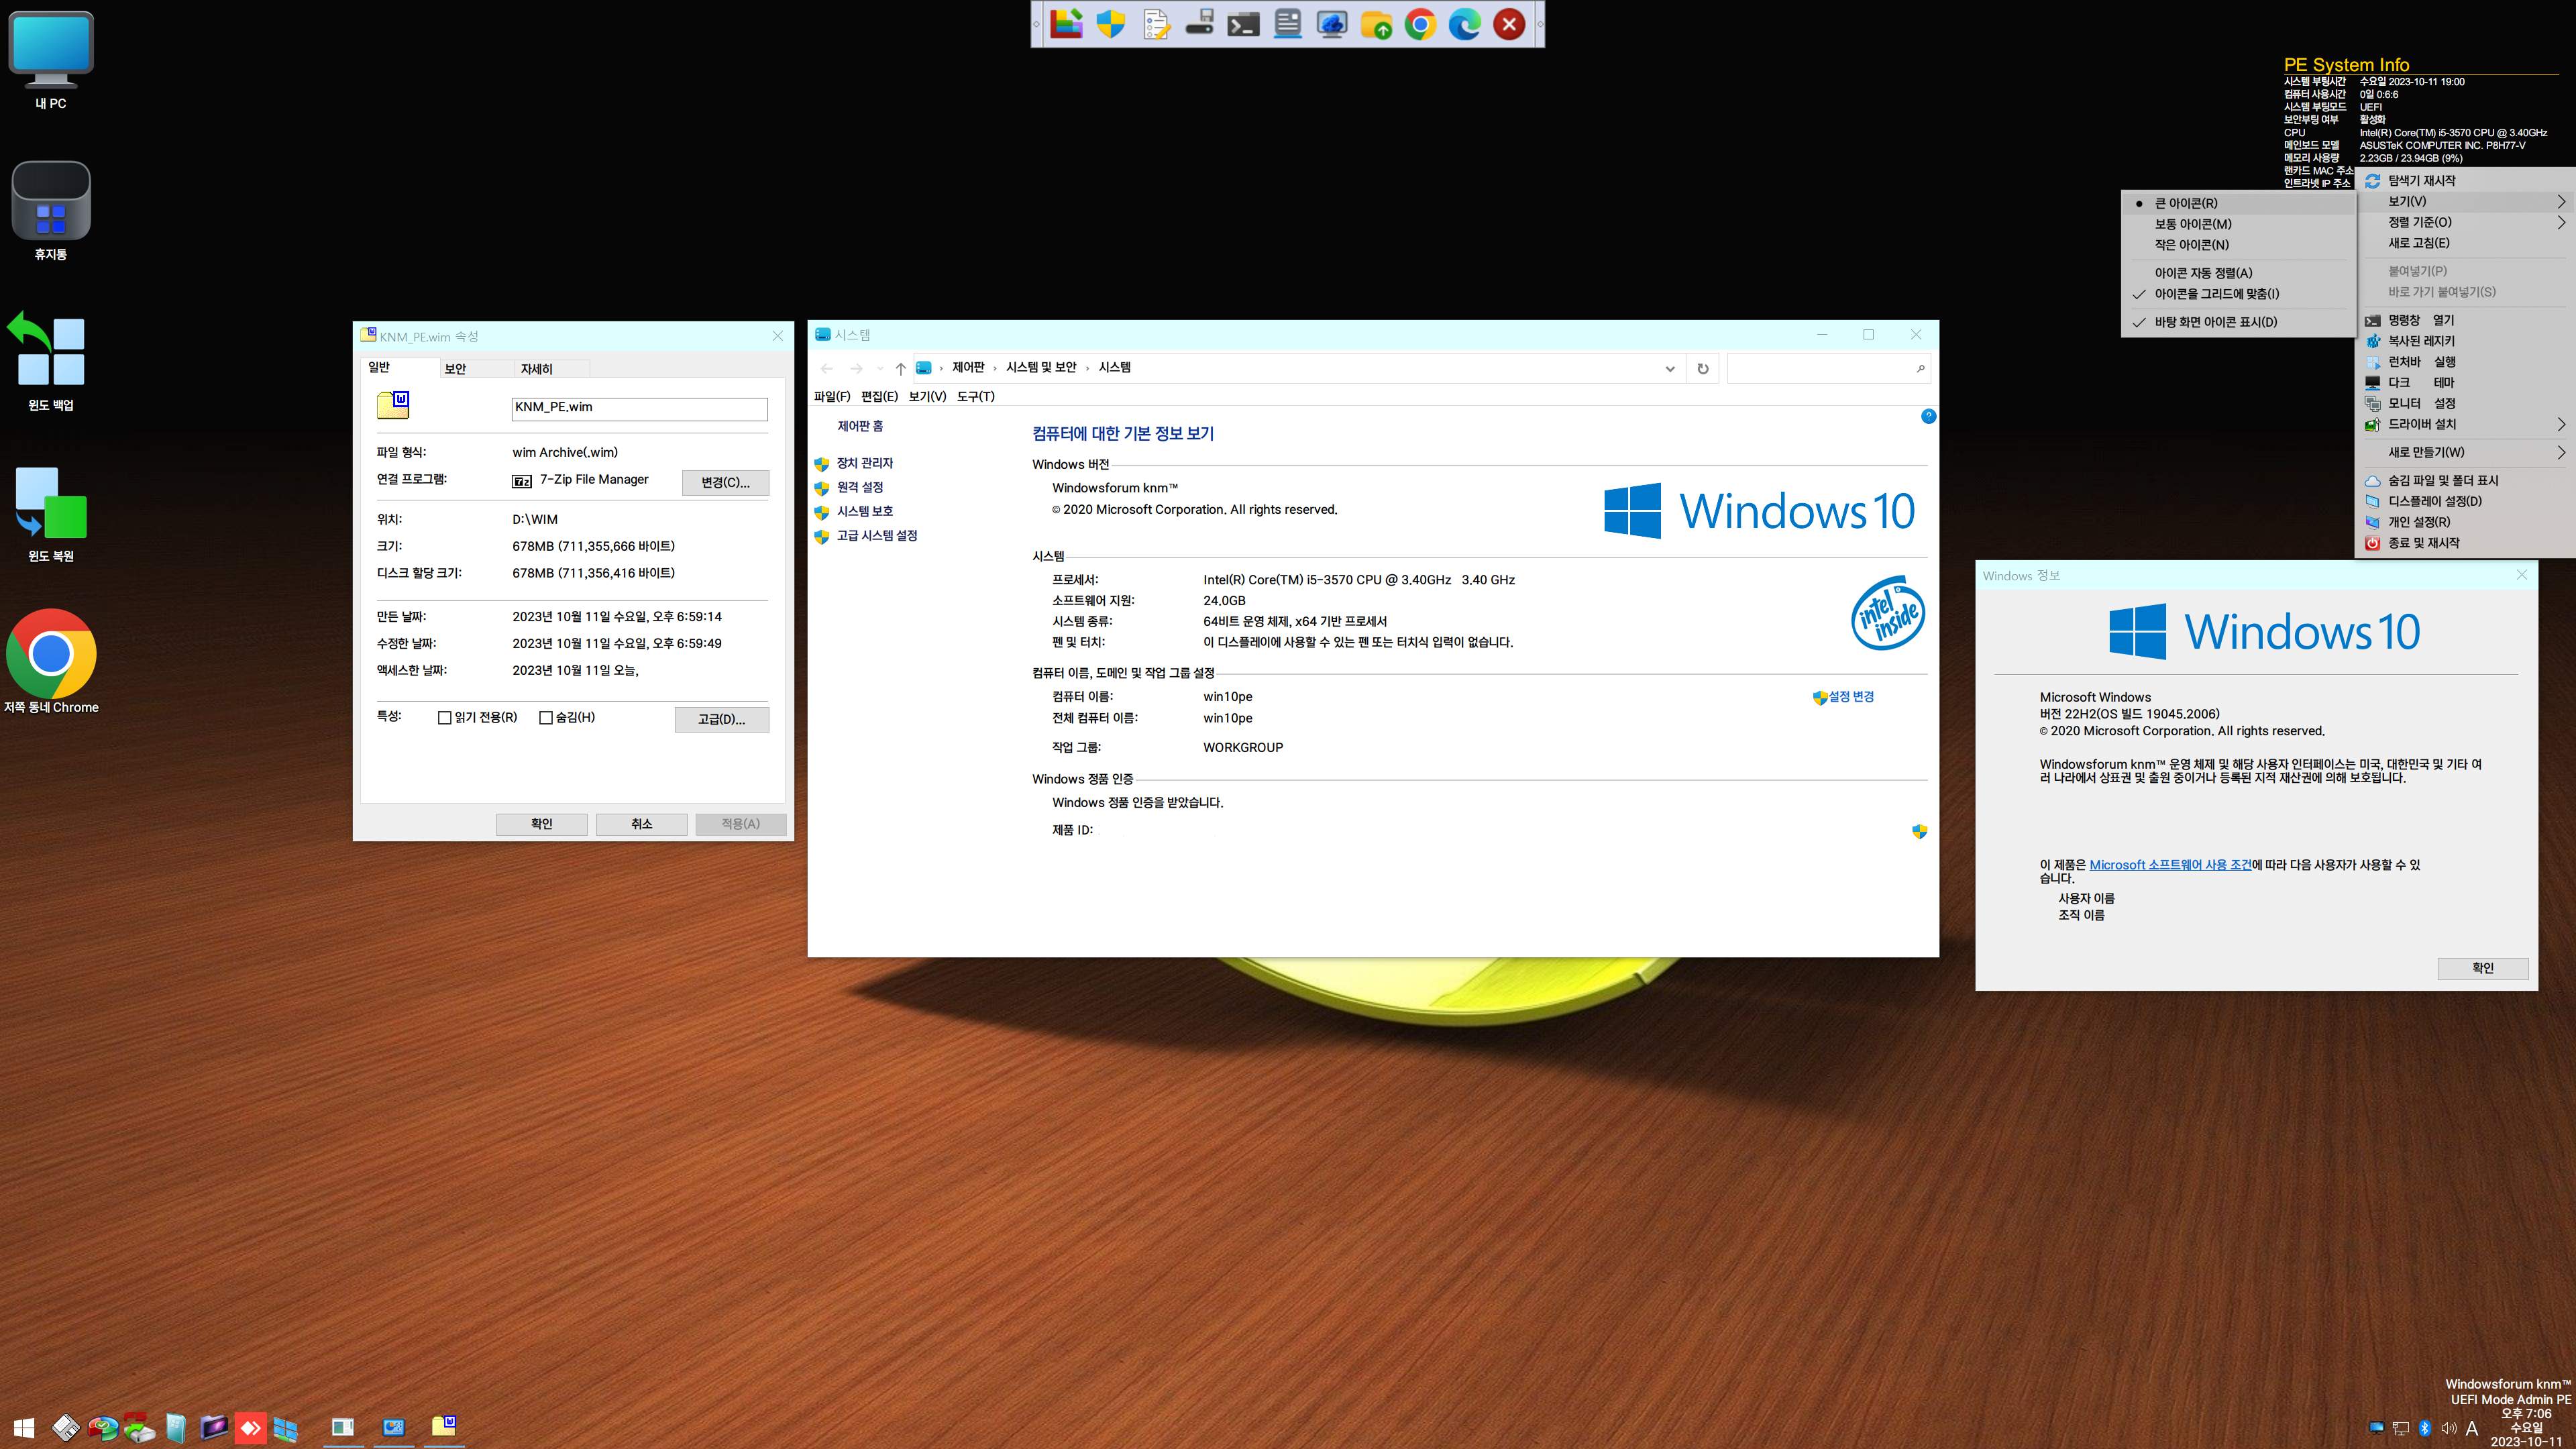This screenshot has width=2576, height=1449.
Task: Toggle Show desktop icons (바탕 화면 아이콘 표시)
Action: pyautogui.click(x=2238, y=322)
